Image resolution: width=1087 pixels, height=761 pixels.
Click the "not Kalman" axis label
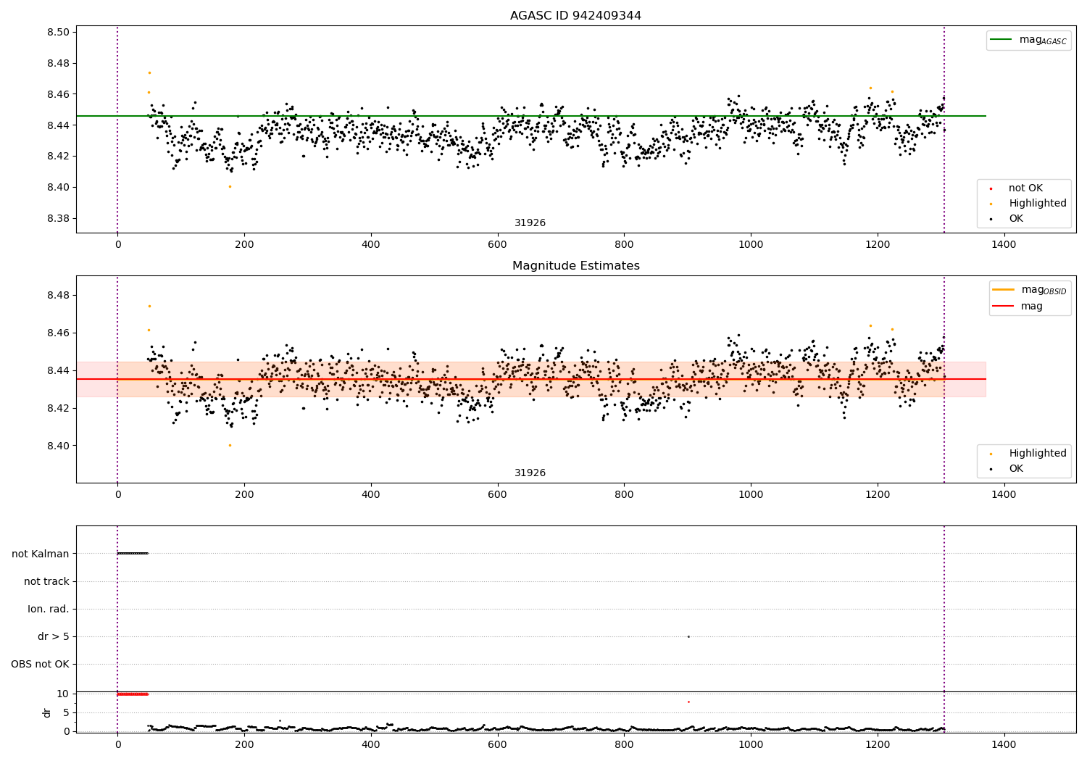[41, 554]
